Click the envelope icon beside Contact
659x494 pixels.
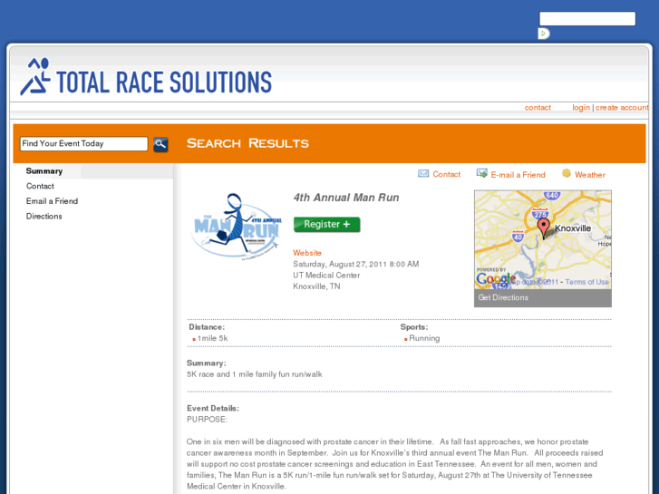pos(423,174)
